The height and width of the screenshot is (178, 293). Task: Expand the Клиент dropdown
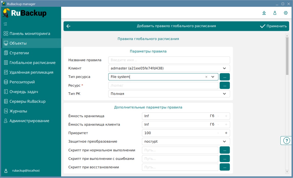pyautogui.click(x=224, y=68)
